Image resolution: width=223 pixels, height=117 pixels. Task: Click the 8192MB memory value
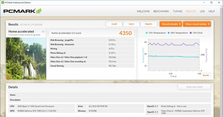pyautogui.click(x=93, y=111)
